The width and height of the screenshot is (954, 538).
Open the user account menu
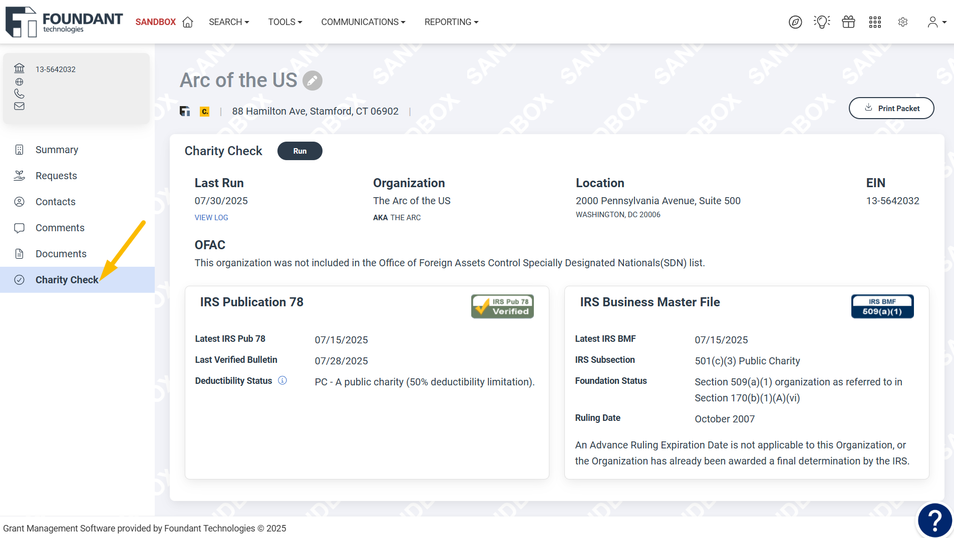coord(936,22)
